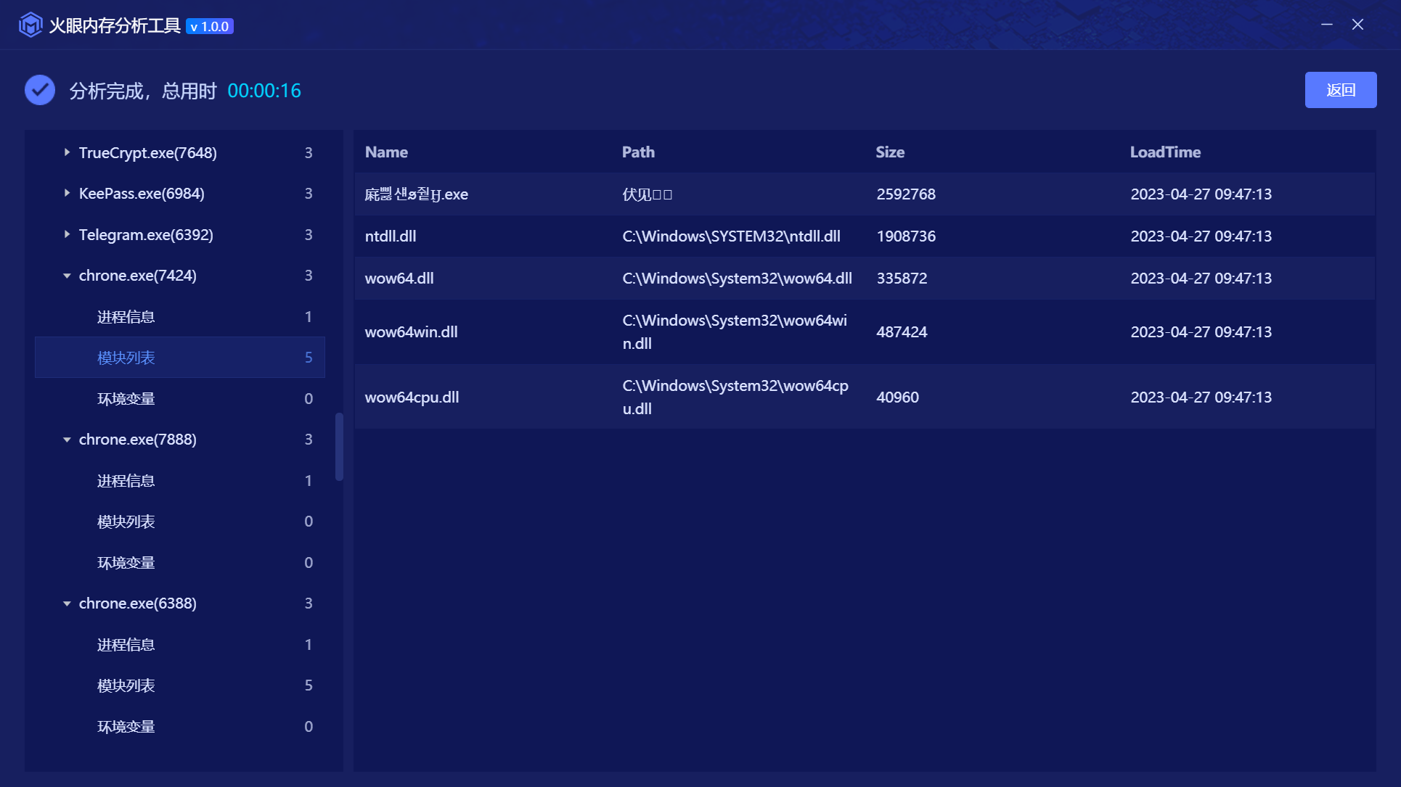Open 模块列表 under chrone.exe(6388)

pos(126,685)
